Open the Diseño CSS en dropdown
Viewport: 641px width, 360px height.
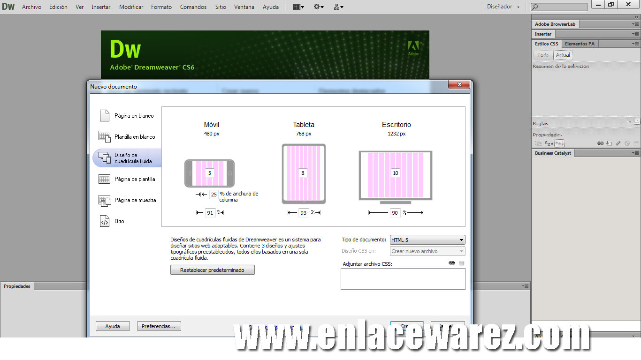pos(427,251)
